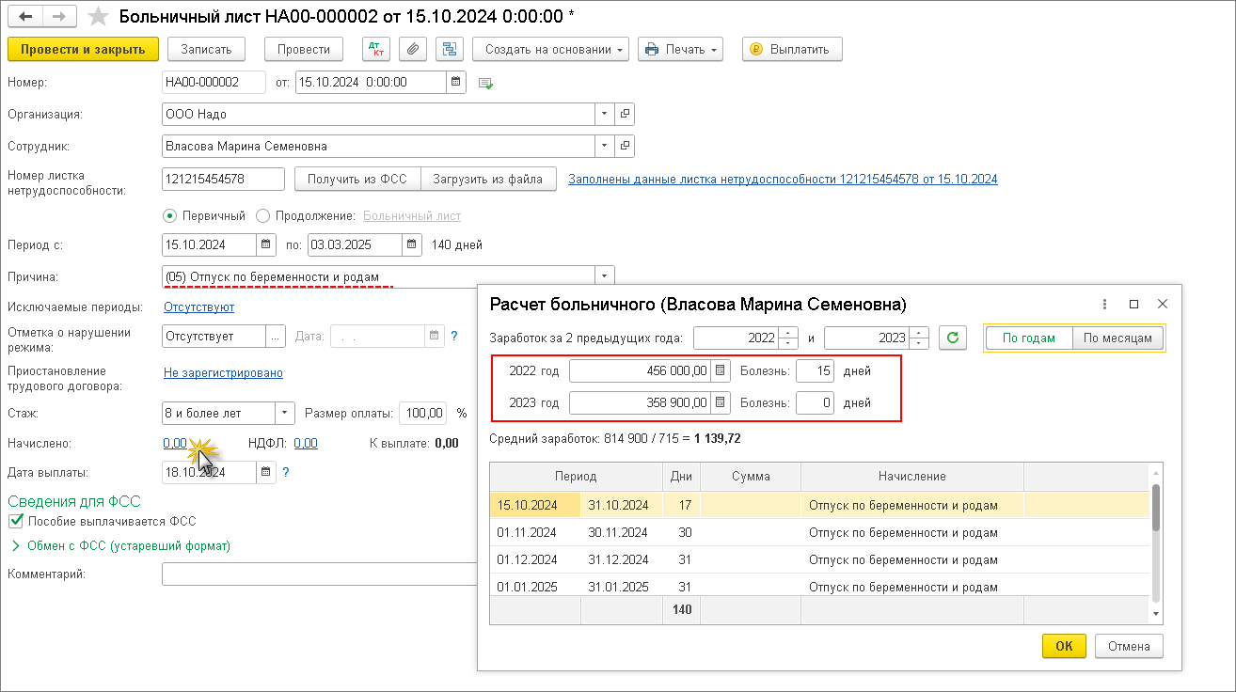Open the Заполнены данные листка нетрудоспособности link
The height and width of the screenshot is (692, 1236).
tap(783, 179)
